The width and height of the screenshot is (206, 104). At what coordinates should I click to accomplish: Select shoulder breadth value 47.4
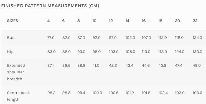coord(179,65)
